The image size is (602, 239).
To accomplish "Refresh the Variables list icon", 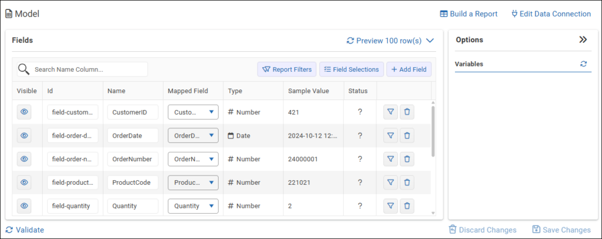I will point(583,64).
